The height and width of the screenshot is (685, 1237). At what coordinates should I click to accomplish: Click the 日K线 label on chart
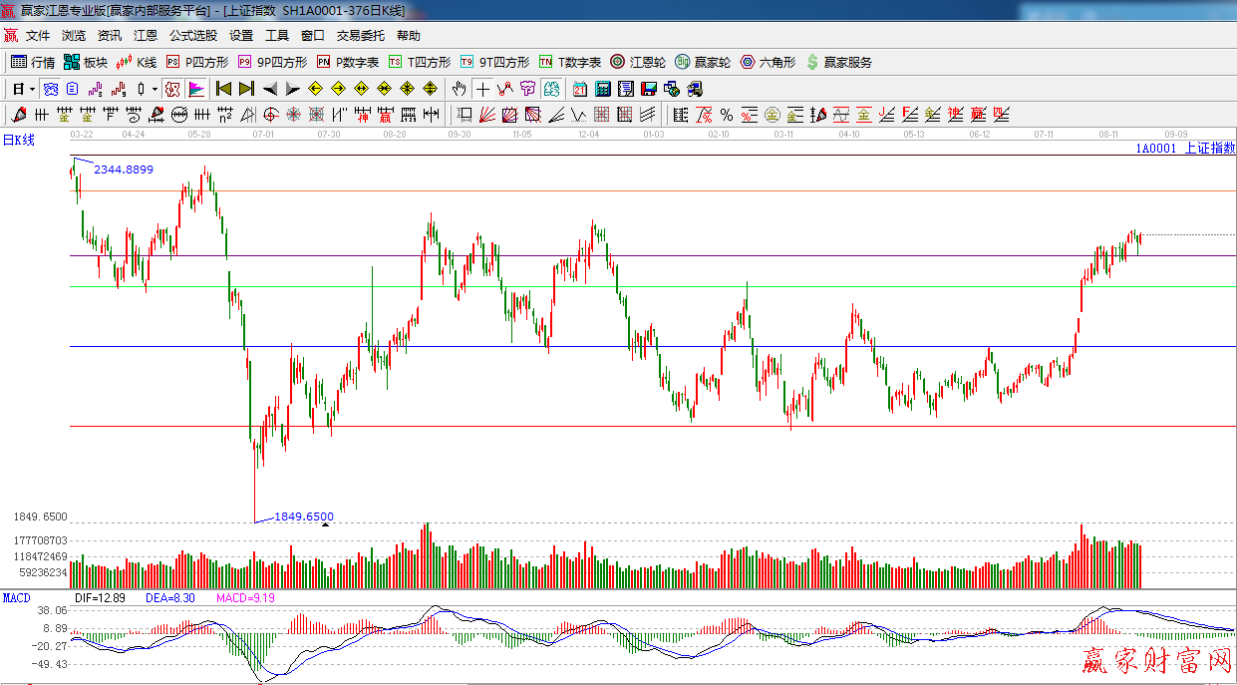(18, 141)
